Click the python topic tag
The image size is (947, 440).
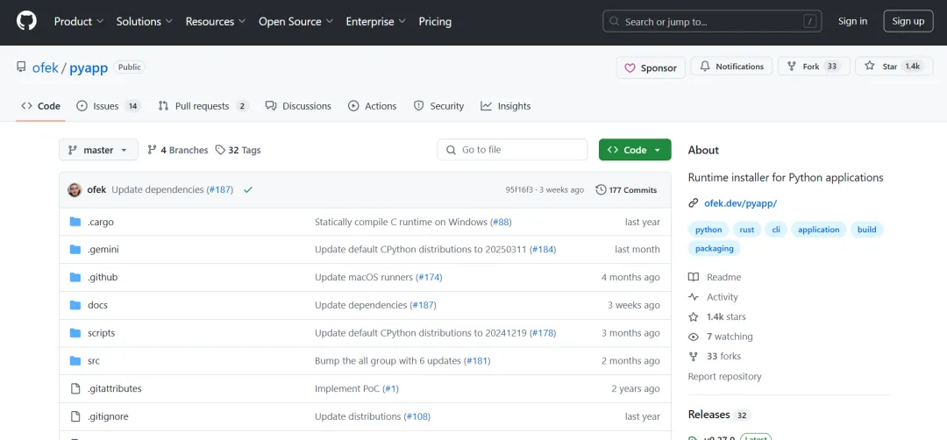coord(708,230)
